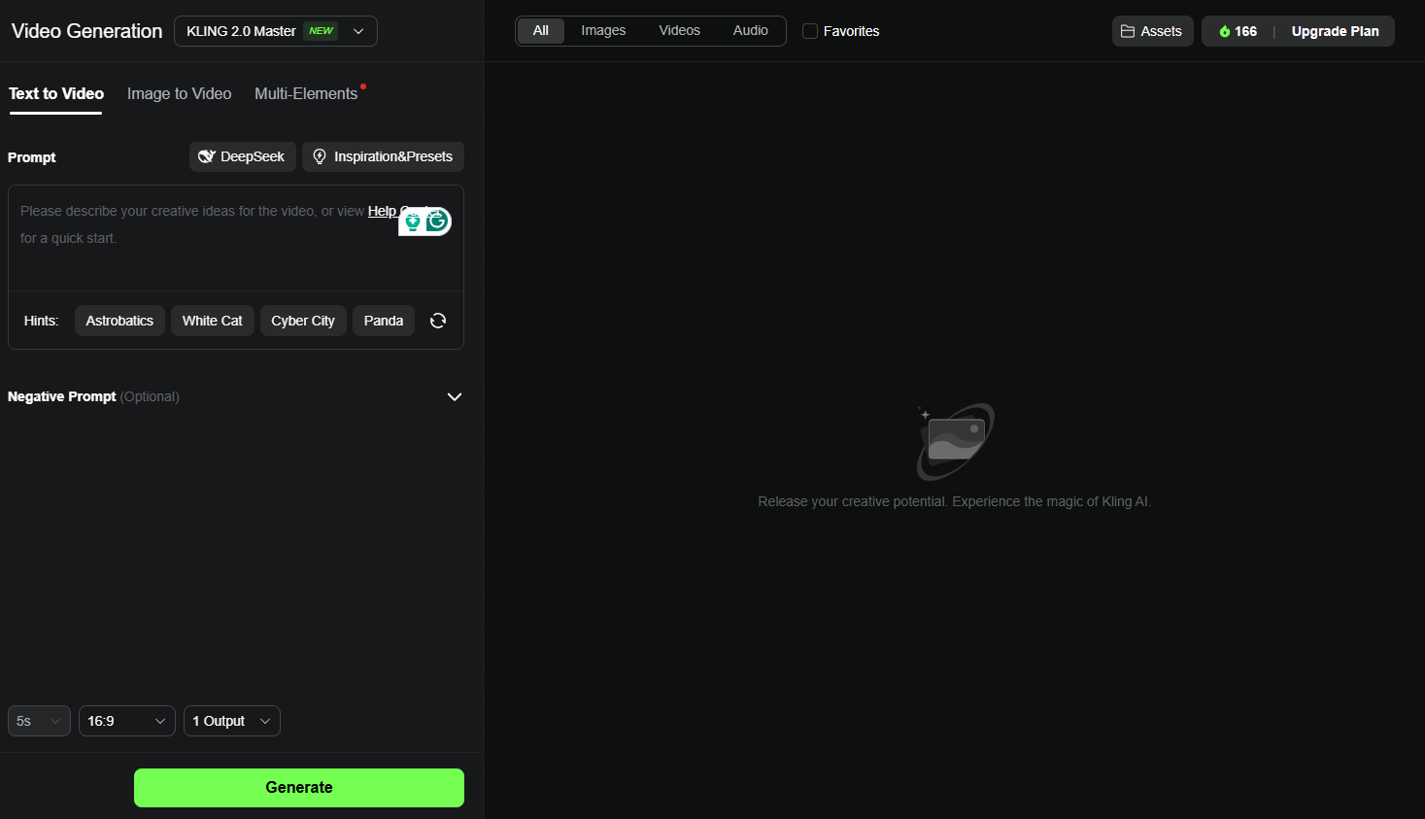Click inside the prompt text area
Image resolution: width=1425 pixels, height=819 pixels.
pyautogui.click(x=194, y=257)
